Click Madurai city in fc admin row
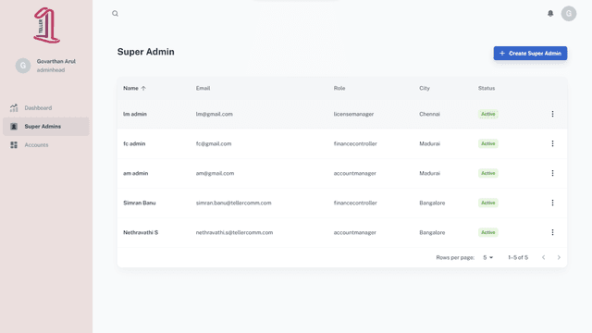Viewport: 592px width, 333px height. click(429, 143)
